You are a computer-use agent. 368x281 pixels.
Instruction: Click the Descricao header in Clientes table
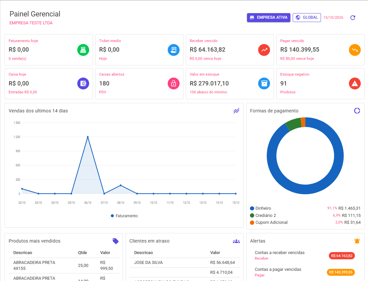point(143,253)
